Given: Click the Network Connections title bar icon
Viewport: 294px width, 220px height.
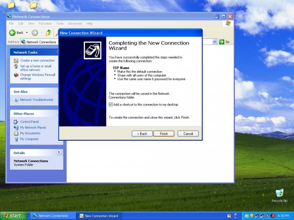Looking at the screenshot, I should coord(9,16).
